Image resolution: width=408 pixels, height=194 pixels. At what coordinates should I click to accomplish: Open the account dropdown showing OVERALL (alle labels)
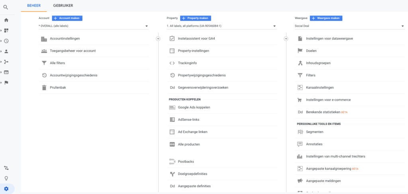point(94,26)
